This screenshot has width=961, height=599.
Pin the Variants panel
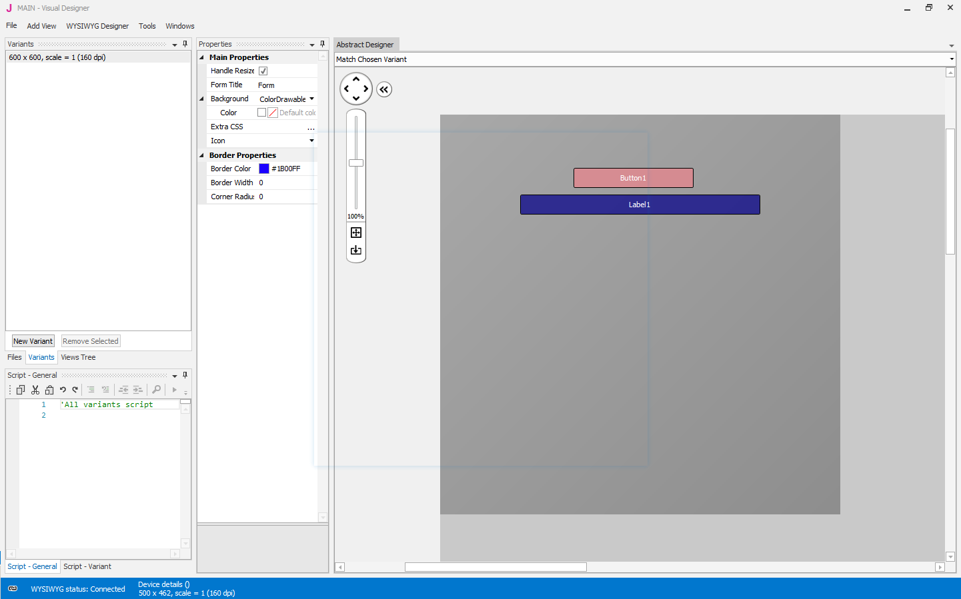point(185,44)
